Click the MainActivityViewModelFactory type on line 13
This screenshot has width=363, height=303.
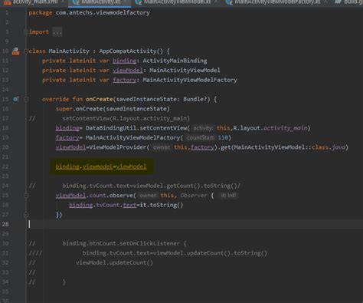click(190, 80)
